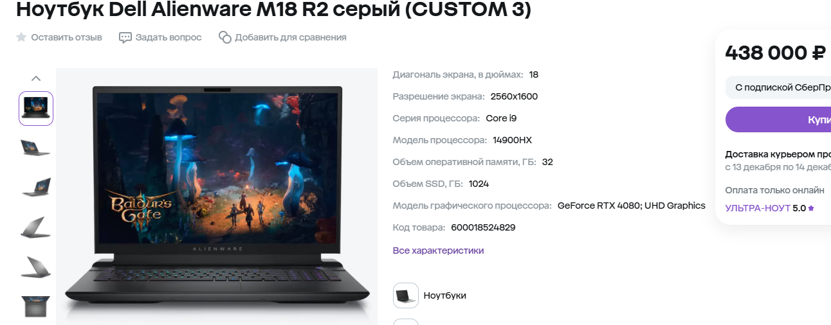
Task: Open the УЛЬТРА-НОУТ seller link
Action: coord(758,208)
